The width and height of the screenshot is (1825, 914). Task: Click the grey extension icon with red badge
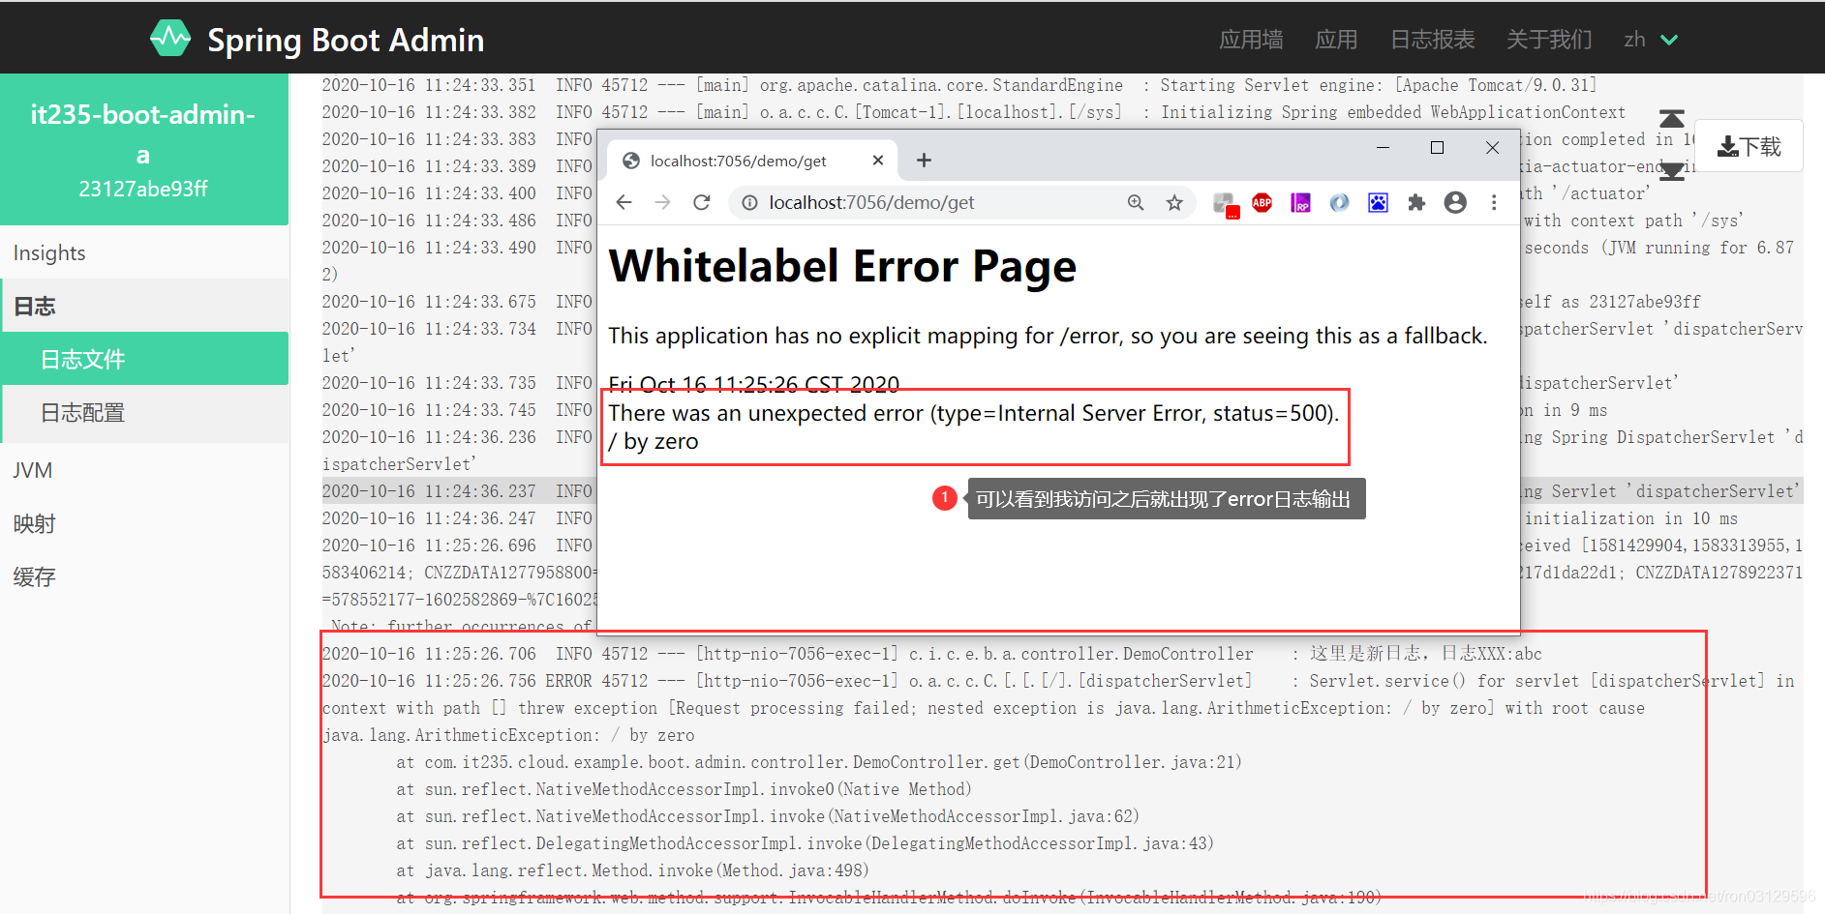[x=1226, y=204]
